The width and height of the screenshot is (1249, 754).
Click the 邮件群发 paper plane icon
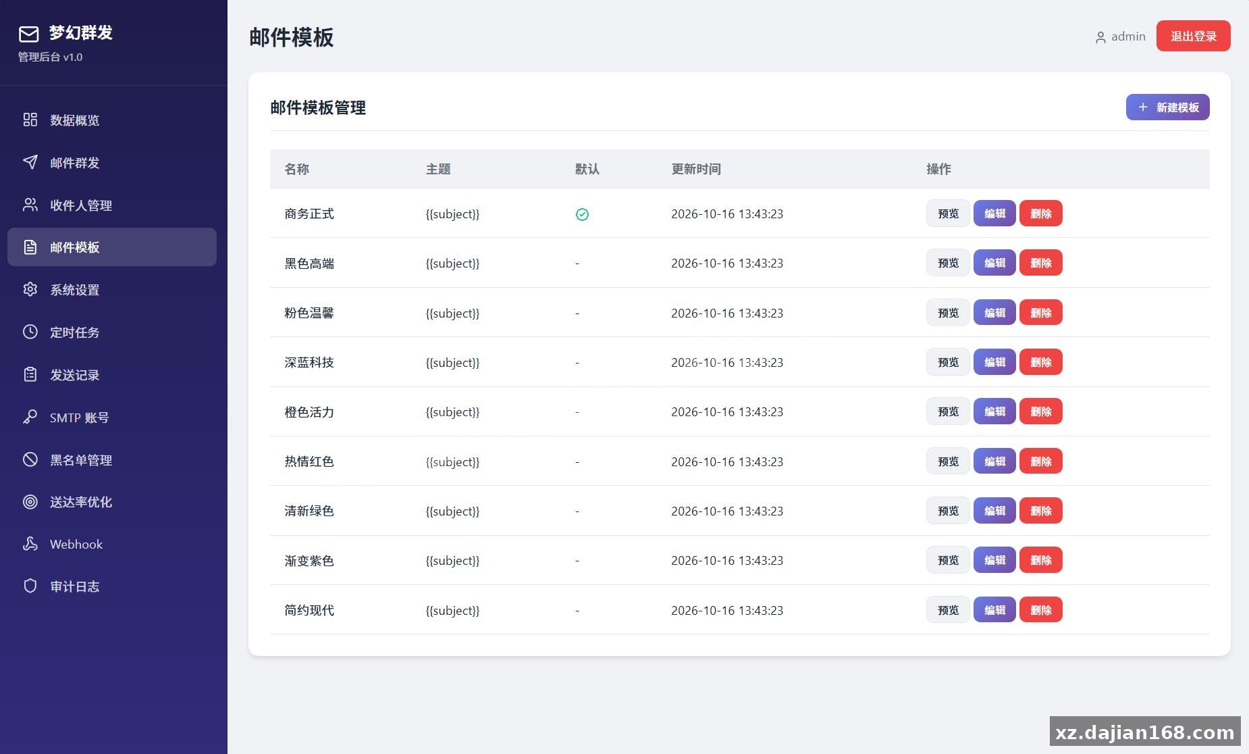coord(30,162)
